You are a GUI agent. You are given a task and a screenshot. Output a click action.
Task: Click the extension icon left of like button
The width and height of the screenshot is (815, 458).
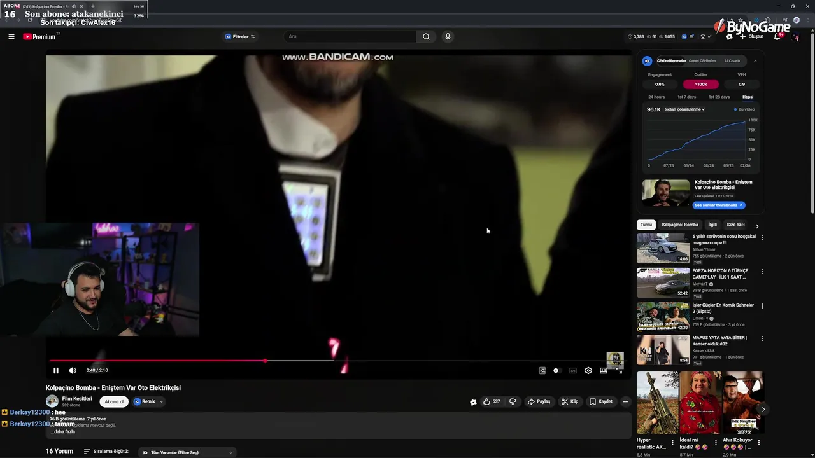473,402
